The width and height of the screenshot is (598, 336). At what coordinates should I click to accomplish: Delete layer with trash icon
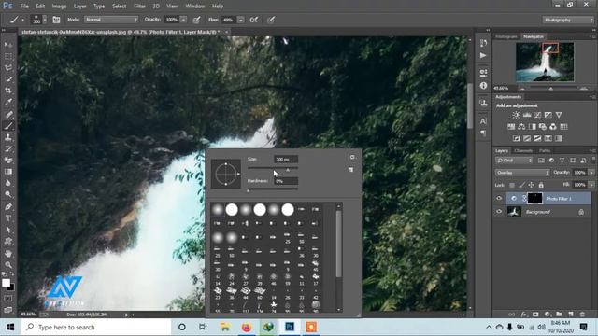coord(582,315)
